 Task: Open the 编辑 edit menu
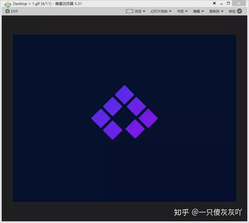198,11
